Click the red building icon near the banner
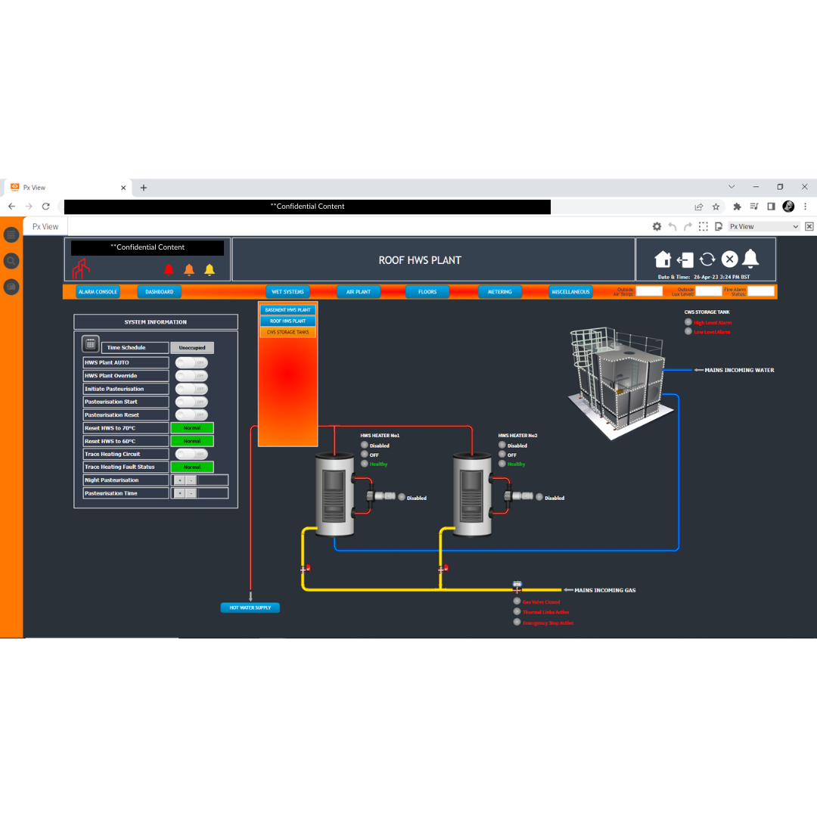The width and height of the screenshot is (817, 817). [81, 268]
